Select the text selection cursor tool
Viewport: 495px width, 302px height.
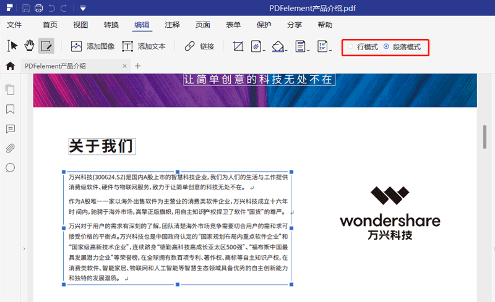tap(12, 46)
